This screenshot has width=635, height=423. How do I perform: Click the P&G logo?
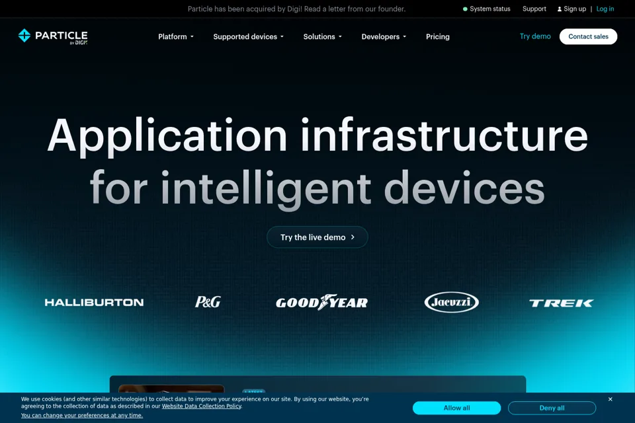(208, 301)
